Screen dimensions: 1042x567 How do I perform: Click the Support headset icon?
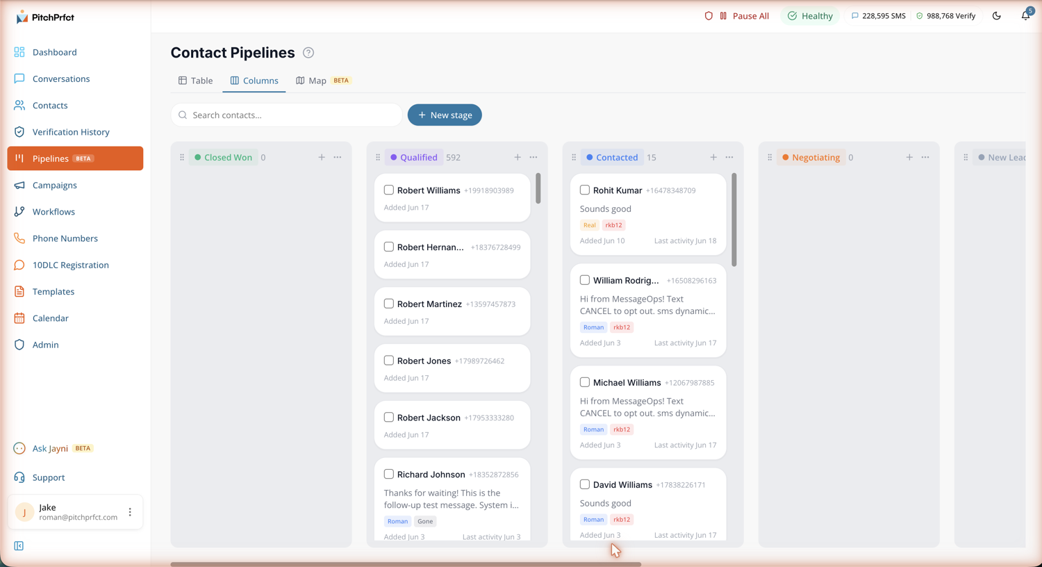19,477
